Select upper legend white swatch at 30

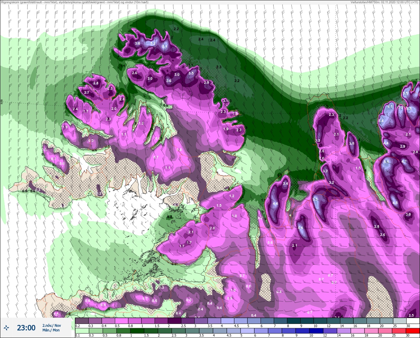click(413, 321)
